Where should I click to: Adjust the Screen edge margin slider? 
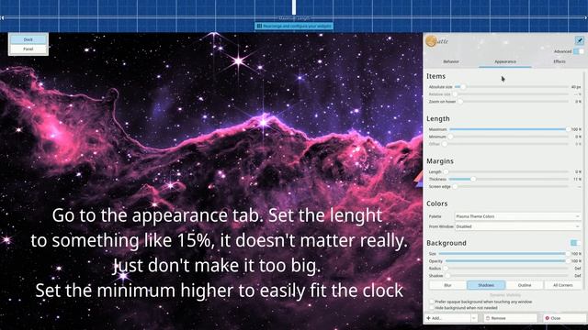[511, 186]
